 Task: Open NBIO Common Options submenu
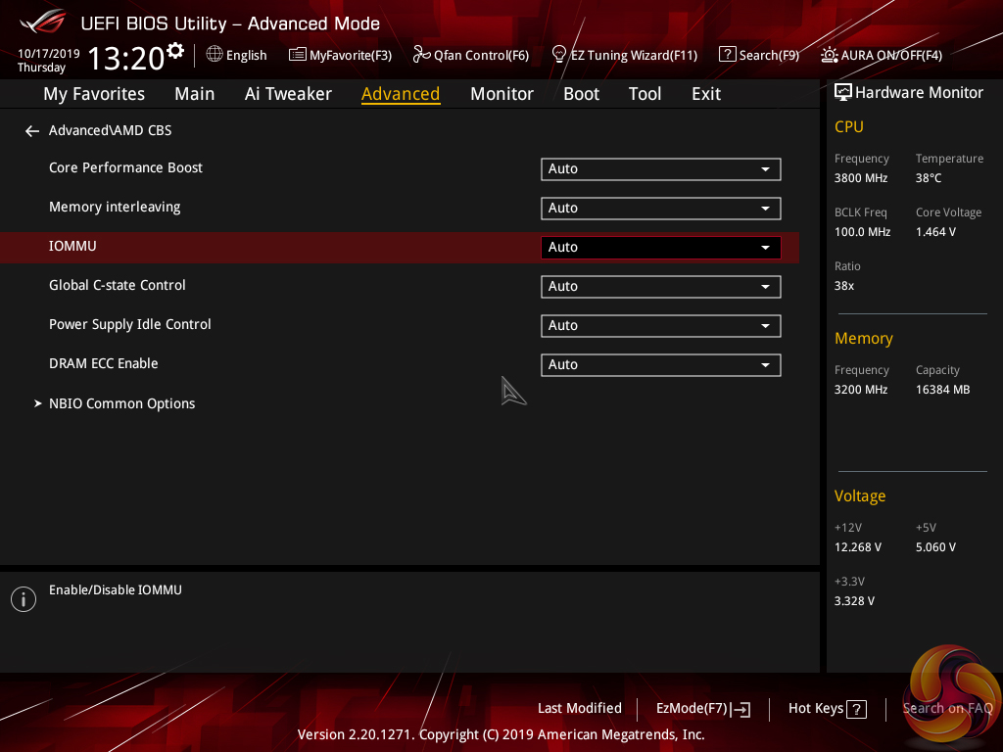[121, 403]
